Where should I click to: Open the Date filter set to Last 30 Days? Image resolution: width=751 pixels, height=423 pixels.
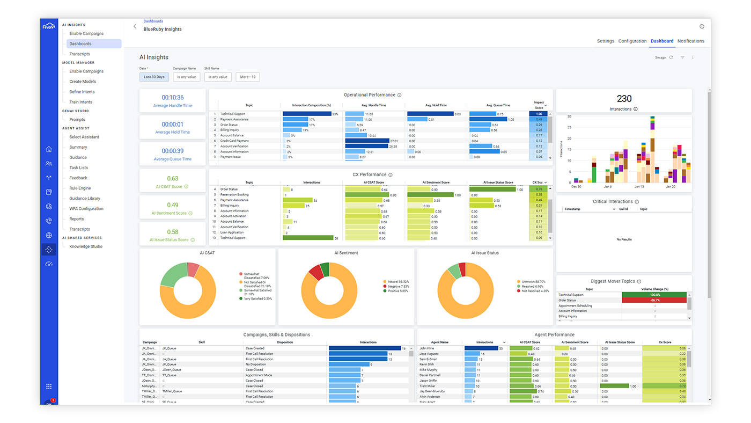pyautogui.click(x=154, y=77)
